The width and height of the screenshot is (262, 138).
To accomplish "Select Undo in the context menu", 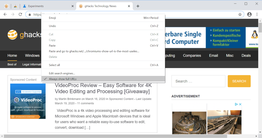I will pyautogui.click(x=103, y=26).
